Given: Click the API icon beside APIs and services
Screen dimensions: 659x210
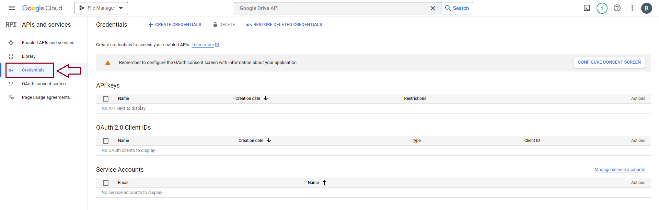Looking at the screenshot, I should 11,25.
